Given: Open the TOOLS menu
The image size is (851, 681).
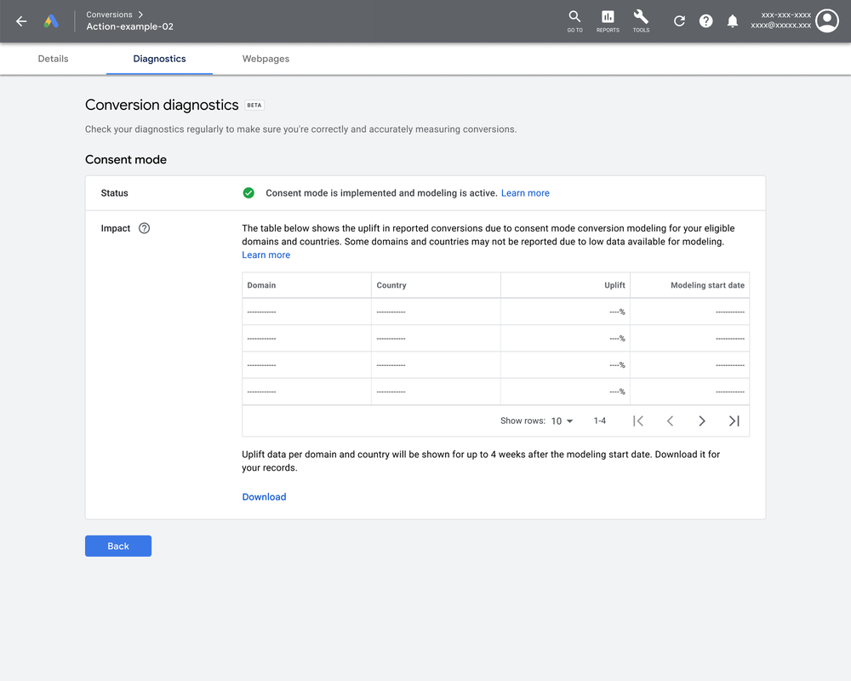Looking at the screenshot, I should pyautogui.click(x=641, y=20).
